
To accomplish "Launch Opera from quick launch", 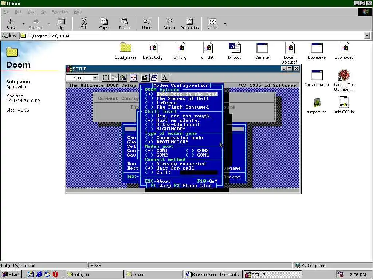I will pyautogui.click(x=55, y=275).
